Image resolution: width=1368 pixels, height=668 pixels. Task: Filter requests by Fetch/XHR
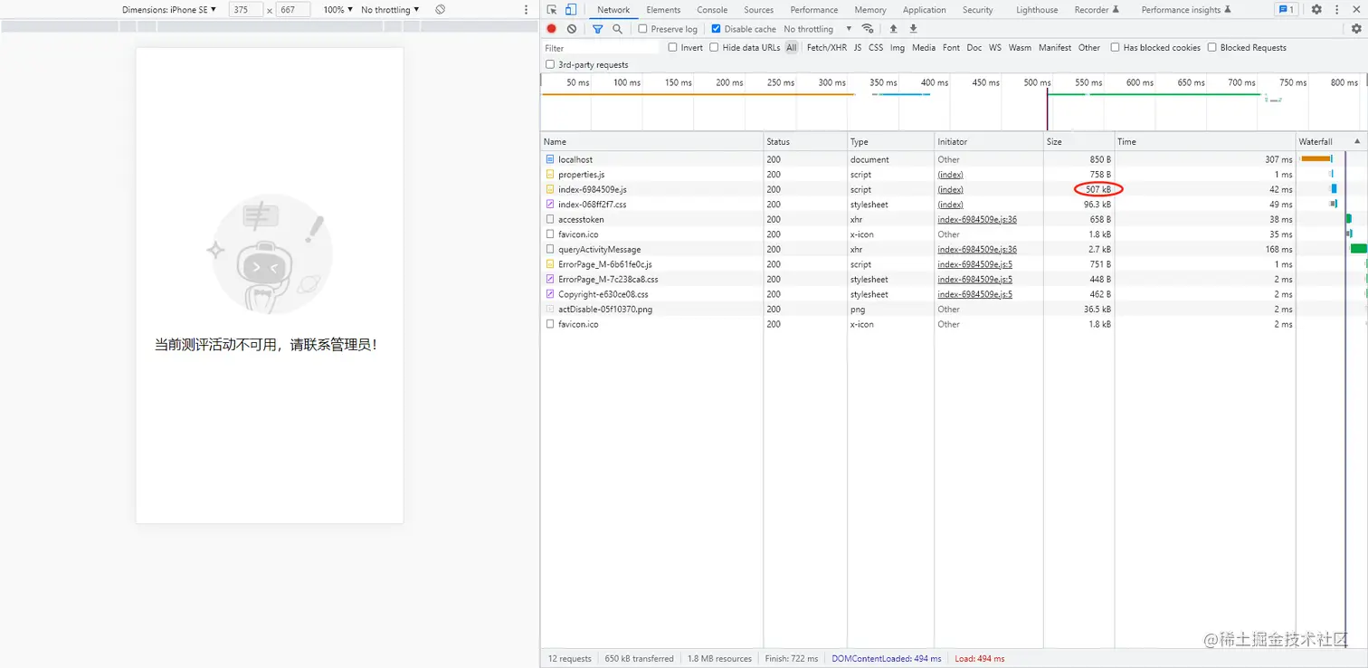[x=827, y=47]
